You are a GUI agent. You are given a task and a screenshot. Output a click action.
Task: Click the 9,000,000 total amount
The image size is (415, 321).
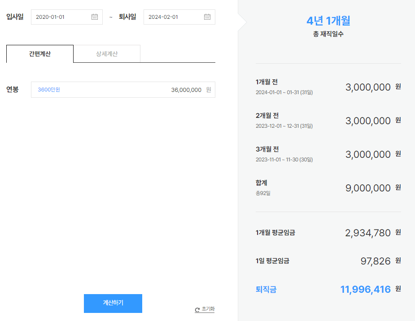tap(368, 188)
